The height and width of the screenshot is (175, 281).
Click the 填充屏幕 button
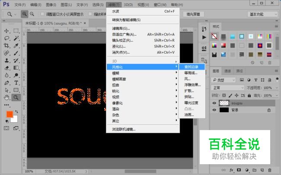(193, 14)
